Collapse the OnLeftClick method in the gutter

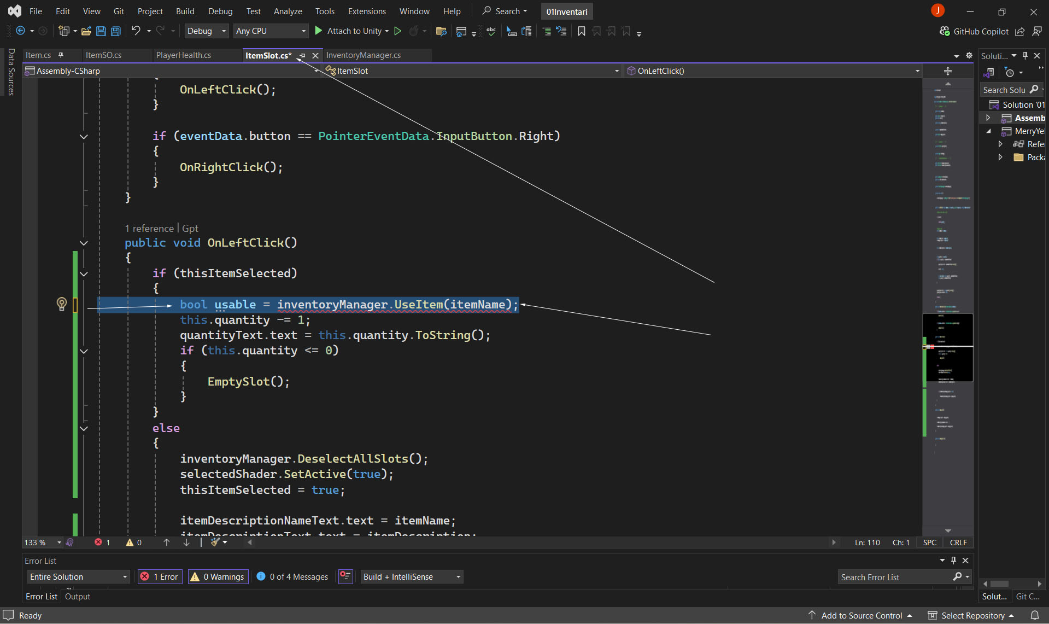coord(84,243)
